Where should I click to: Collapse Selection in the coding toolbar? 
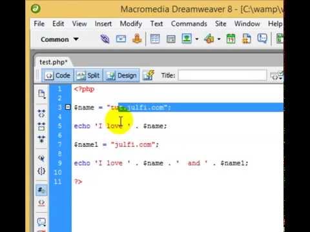pyautogui.click(x=41, y=126)
